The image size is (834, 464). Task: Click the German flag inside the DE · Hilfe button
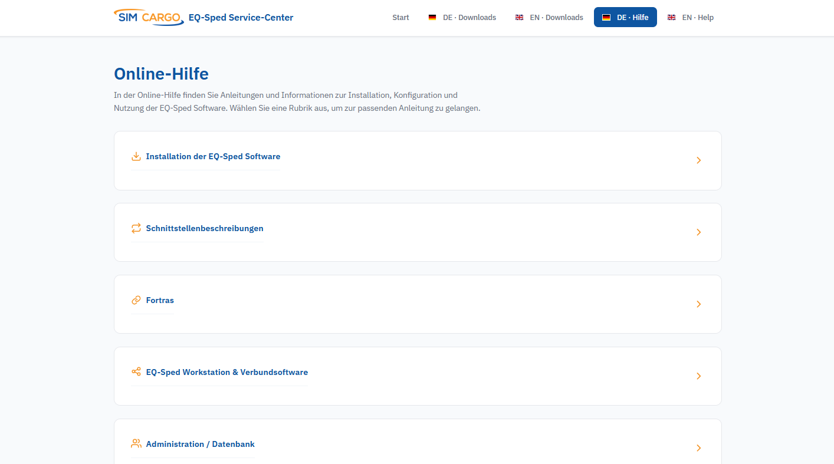pyautogui.click(x=606, y=17)
